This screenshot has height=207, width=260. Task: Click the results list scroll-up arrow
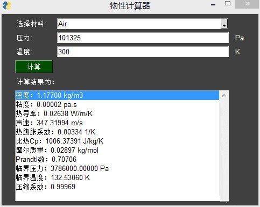224,95
